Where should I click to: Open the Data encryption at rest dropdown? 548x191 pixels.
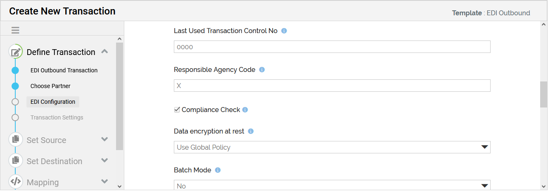tap(332, 147)
